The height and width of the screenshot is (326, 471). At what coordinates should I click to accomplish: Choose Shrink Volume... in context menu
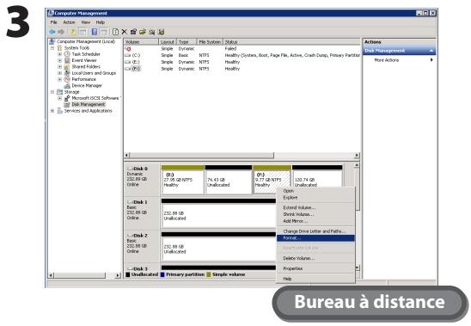(x=315, y=214)
